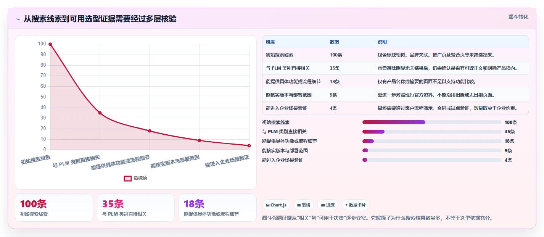Click the progress bar for 能提供具体功能或流程细节
This screenshot has height=237, width=544.
[432, 141]
